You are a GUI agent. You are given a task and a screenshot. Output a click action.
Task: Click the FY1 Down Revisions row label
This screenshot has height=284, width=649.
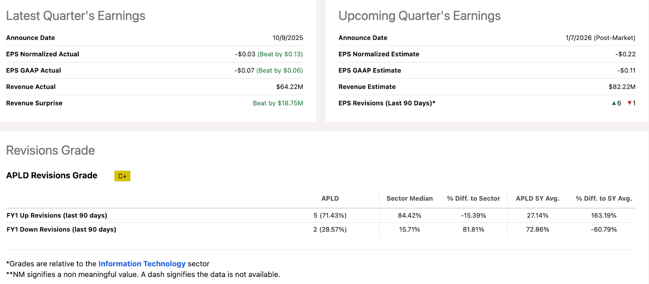pyautogui.click(x=61, y=229)
